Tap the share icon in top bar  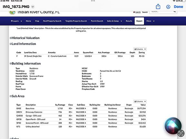[158, 6]
